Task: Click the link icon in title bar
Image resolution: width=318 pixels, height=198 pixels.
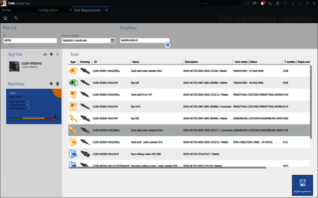Action: pos(270,3)
